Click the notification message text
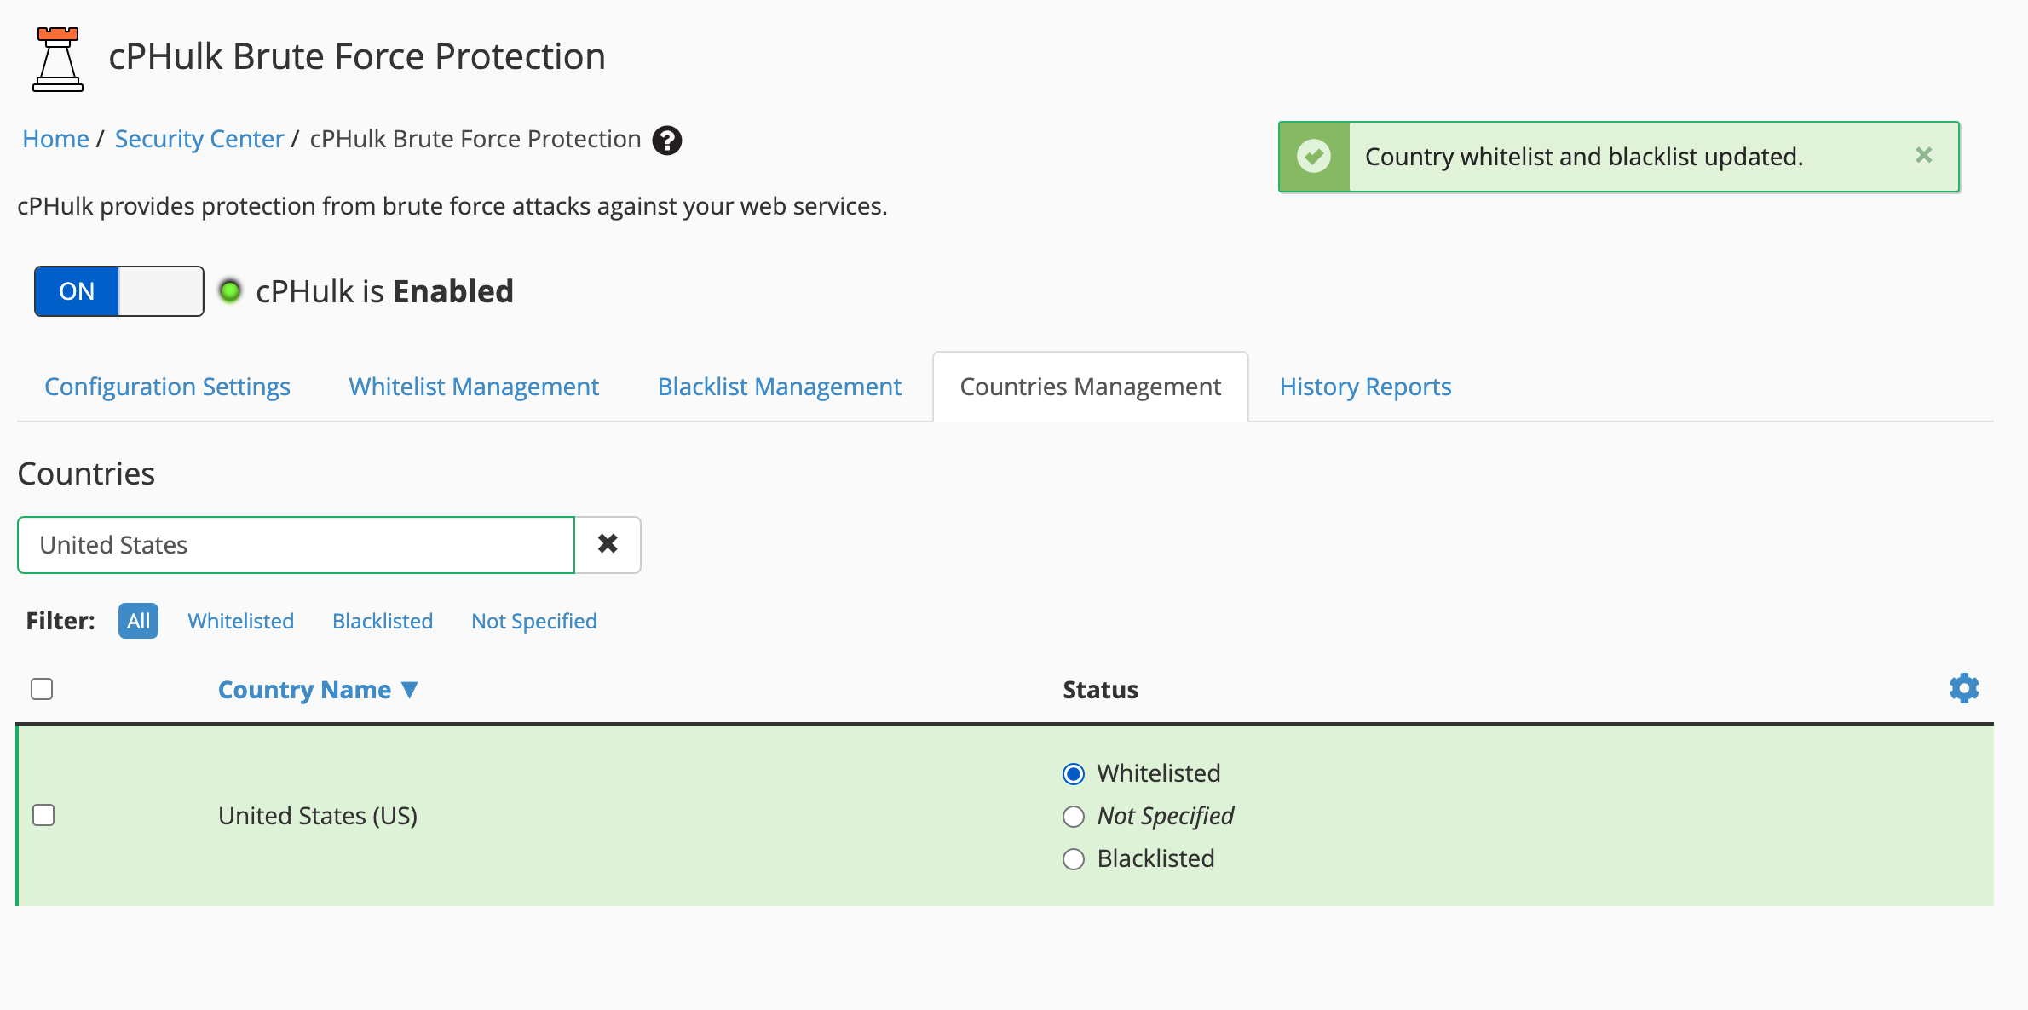Screen dimensions: 2028x1010 pyautogui.click(x=1584, y=157)
